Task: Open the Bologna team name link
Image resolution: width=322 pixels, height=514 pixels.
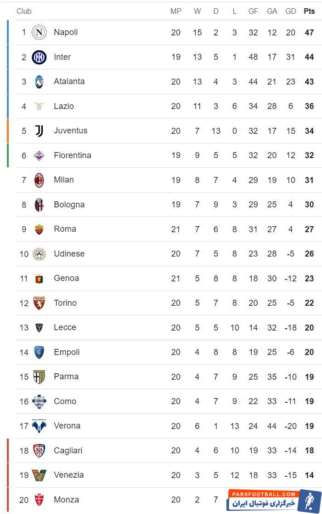Action: tap(69, 205)
